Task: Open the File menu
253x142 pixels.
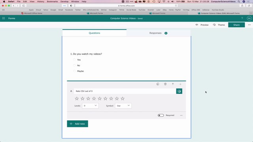Action: (x=19, y=2)
